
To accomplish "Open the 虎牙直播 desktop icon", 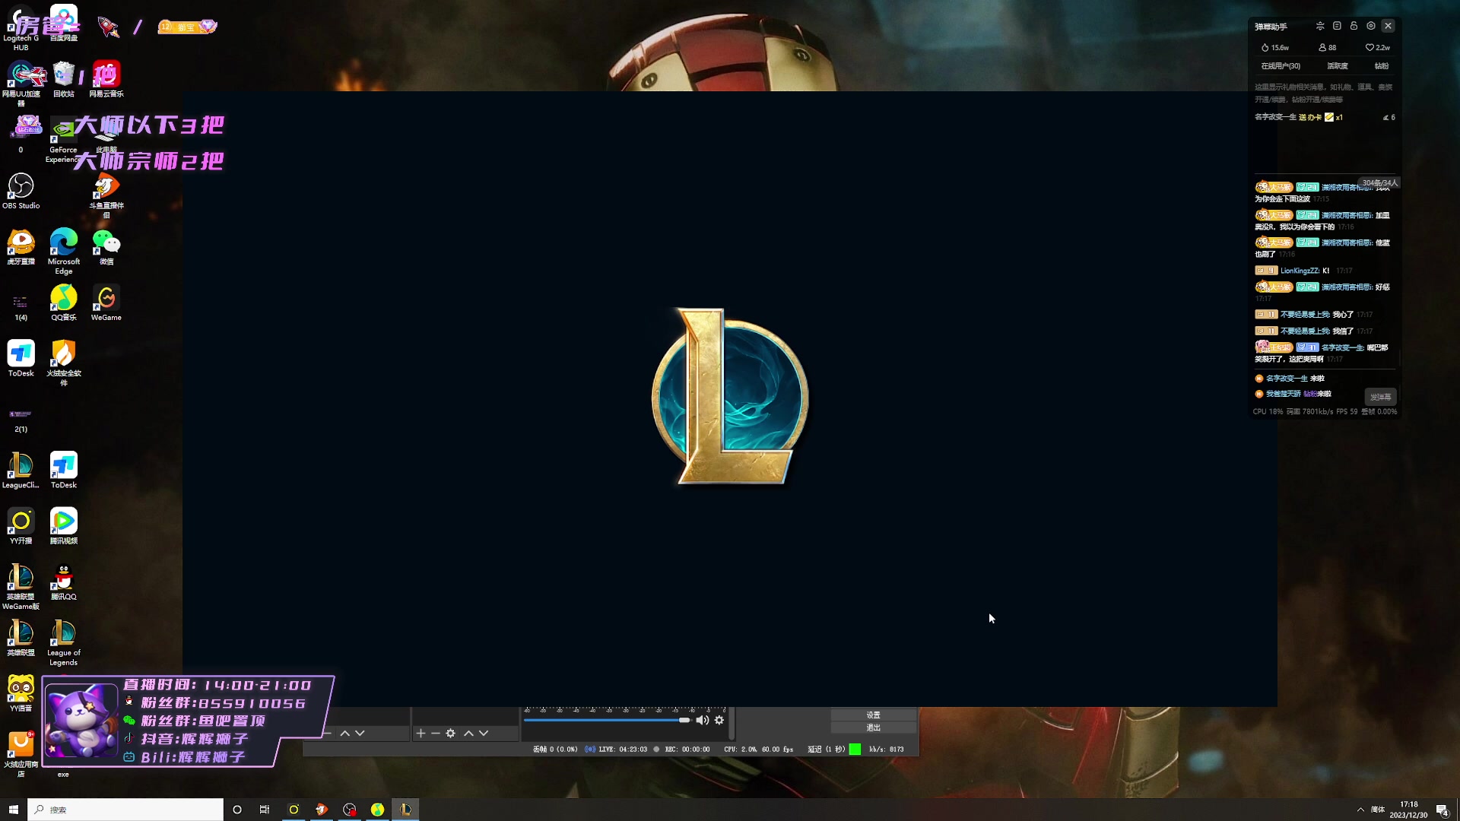I will (21, 247).
